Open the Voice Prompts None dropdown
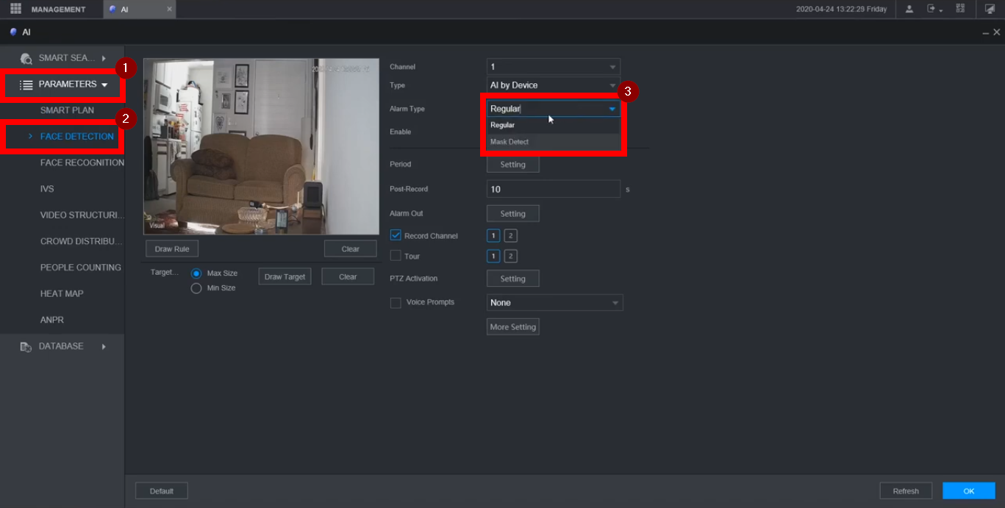The image size is (1005, 508). [x=554, y=303]
